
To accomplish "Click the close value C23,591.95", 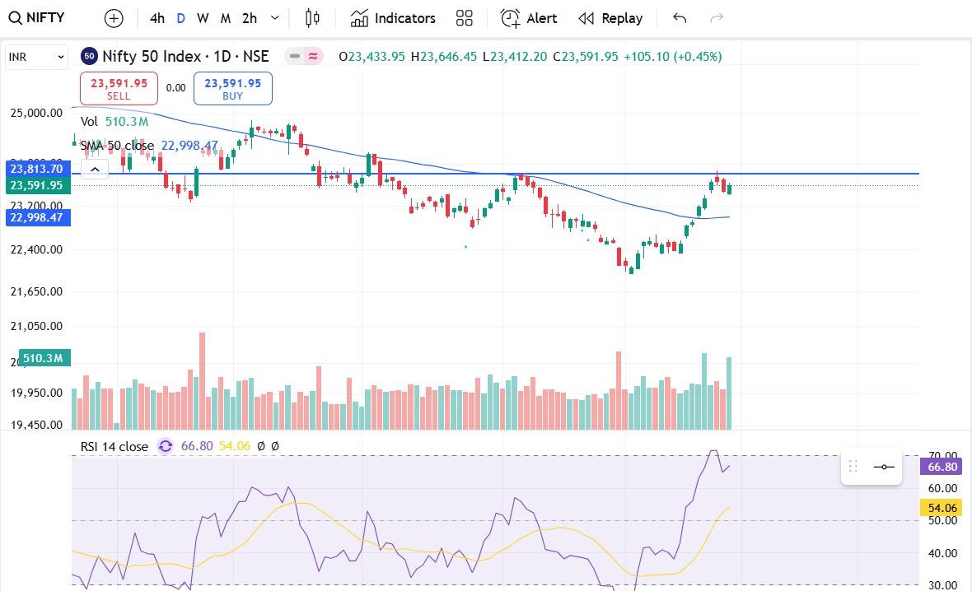I will (x=586, y=56).
